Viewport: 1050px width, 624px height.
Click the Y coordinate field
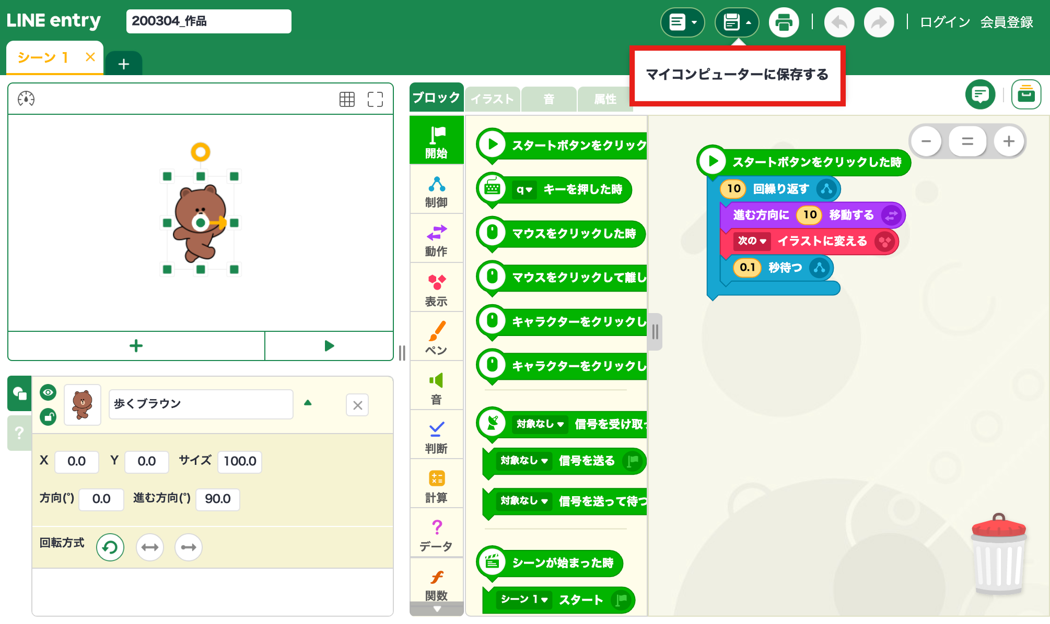click(147, 461)
